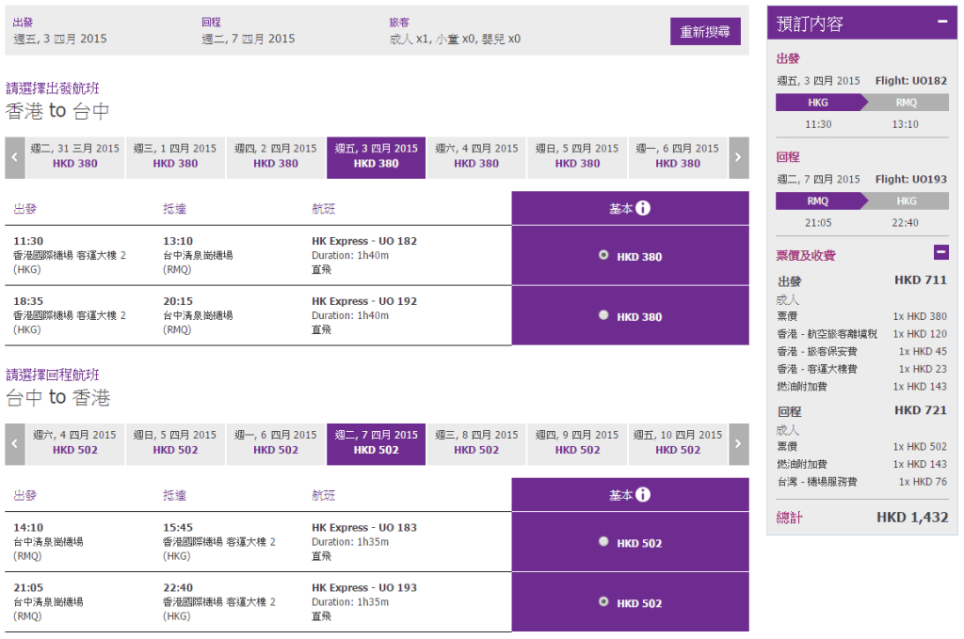Select departure date 週六, 4 四月 2015
Screen dimensions: 964x639
point(476,156)
